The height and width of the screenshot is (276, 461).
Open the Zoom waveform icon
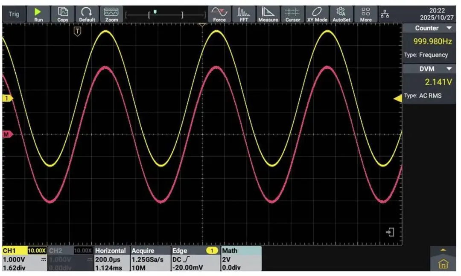point(111,15)
